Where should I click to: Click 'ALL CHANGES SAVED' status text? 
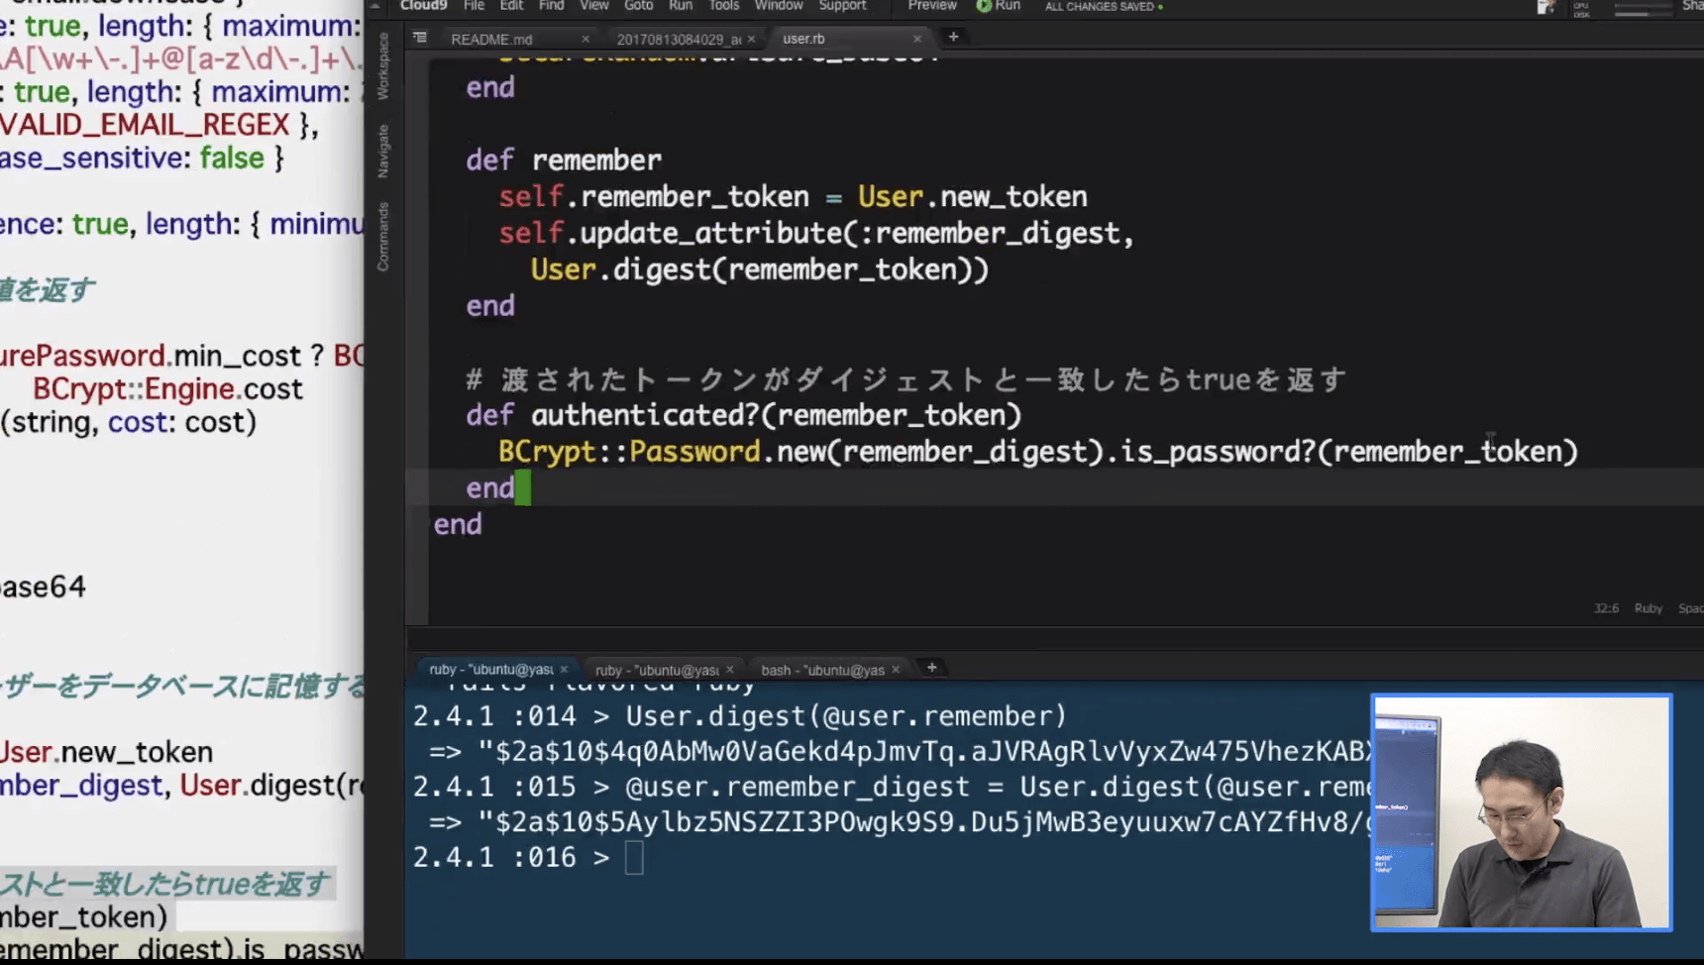(x=1101, y=6)
